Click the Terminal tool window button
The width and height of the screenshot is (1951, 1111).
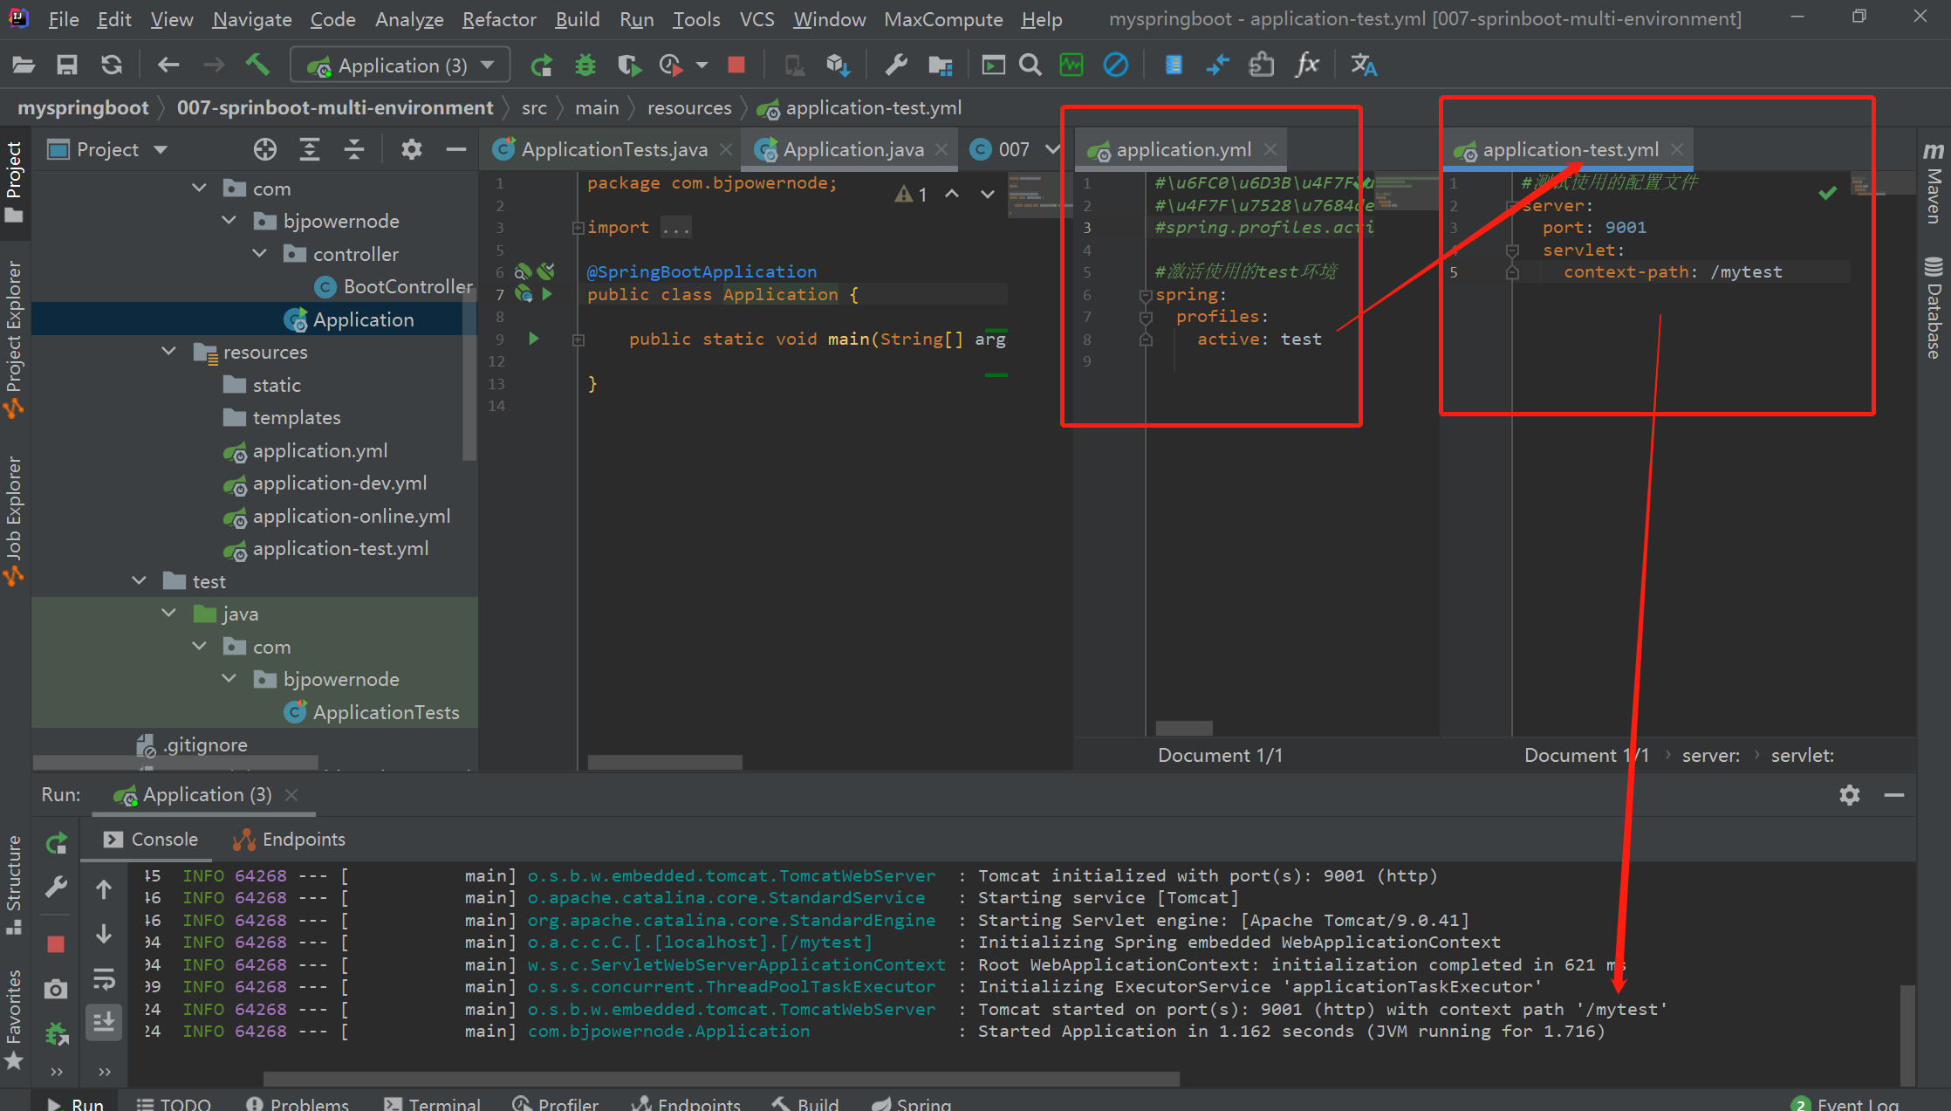[433, 1103]
